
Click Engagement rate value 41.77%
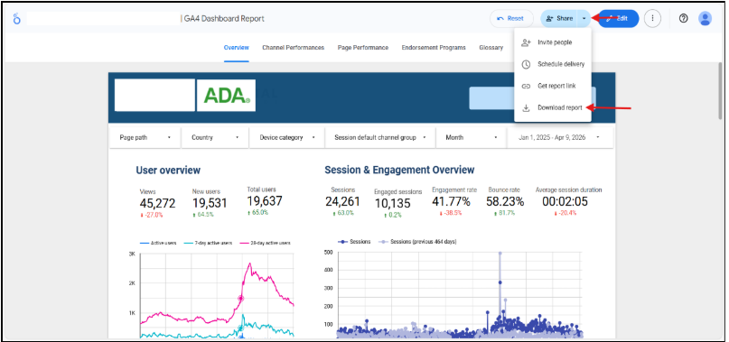pos(451,201)
